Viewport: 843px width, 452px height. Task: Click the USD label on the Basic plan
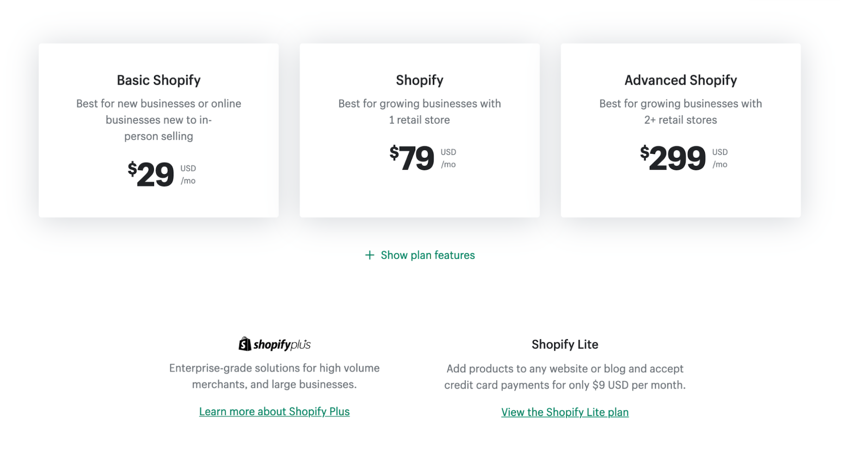188,168
